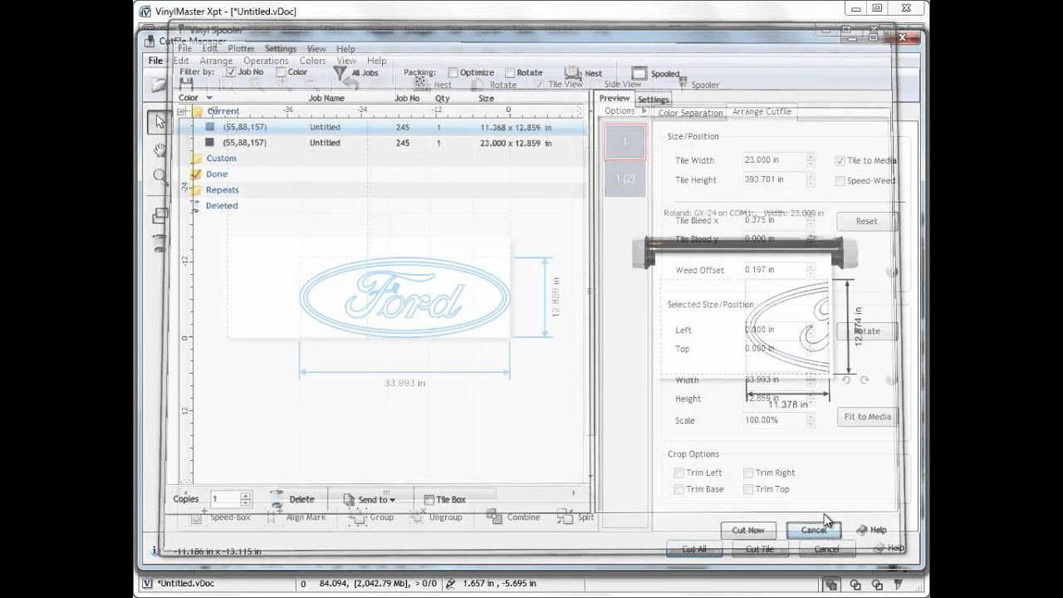Screen dimensions: 1063x598
Task: Click the Tile Height spinner arrows
Action: pos(811,179)
